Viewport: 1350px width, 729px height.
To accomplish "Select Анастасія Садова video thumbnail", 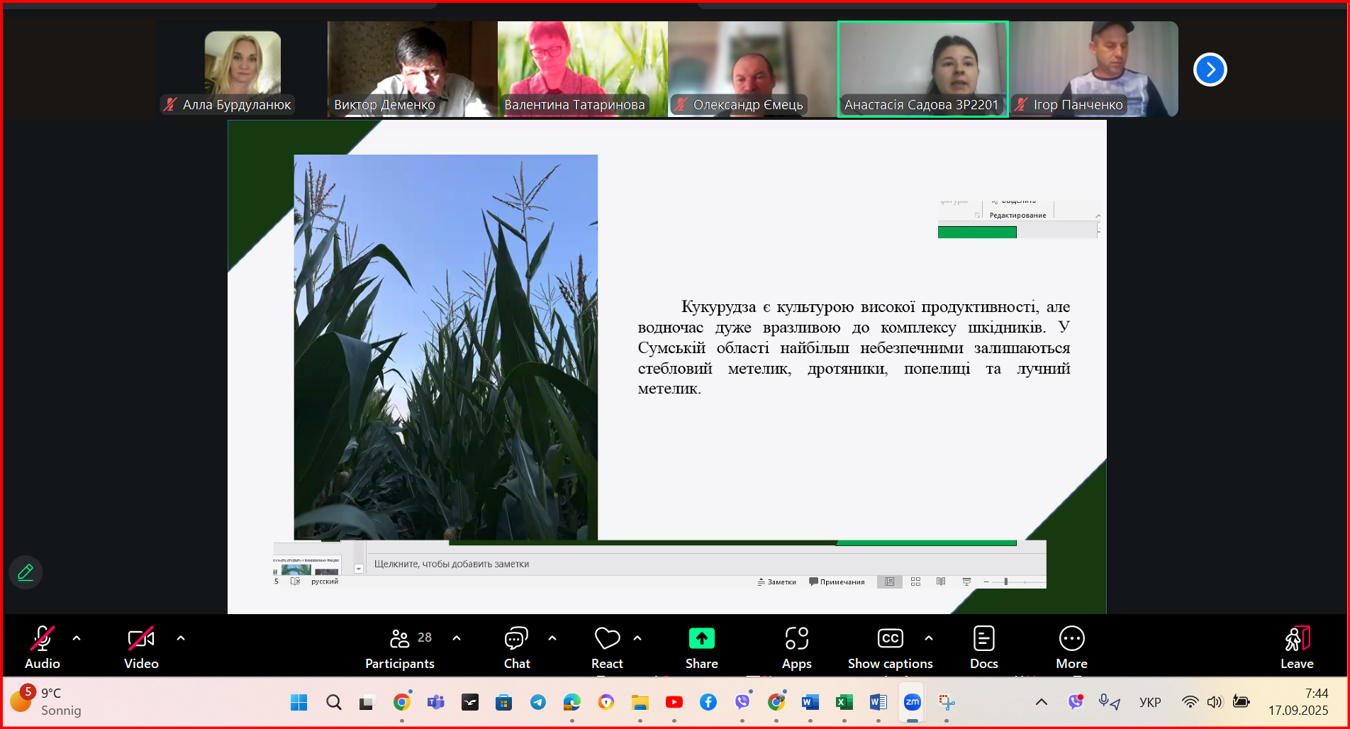I will pyautogui.click(x=922, y=68).
